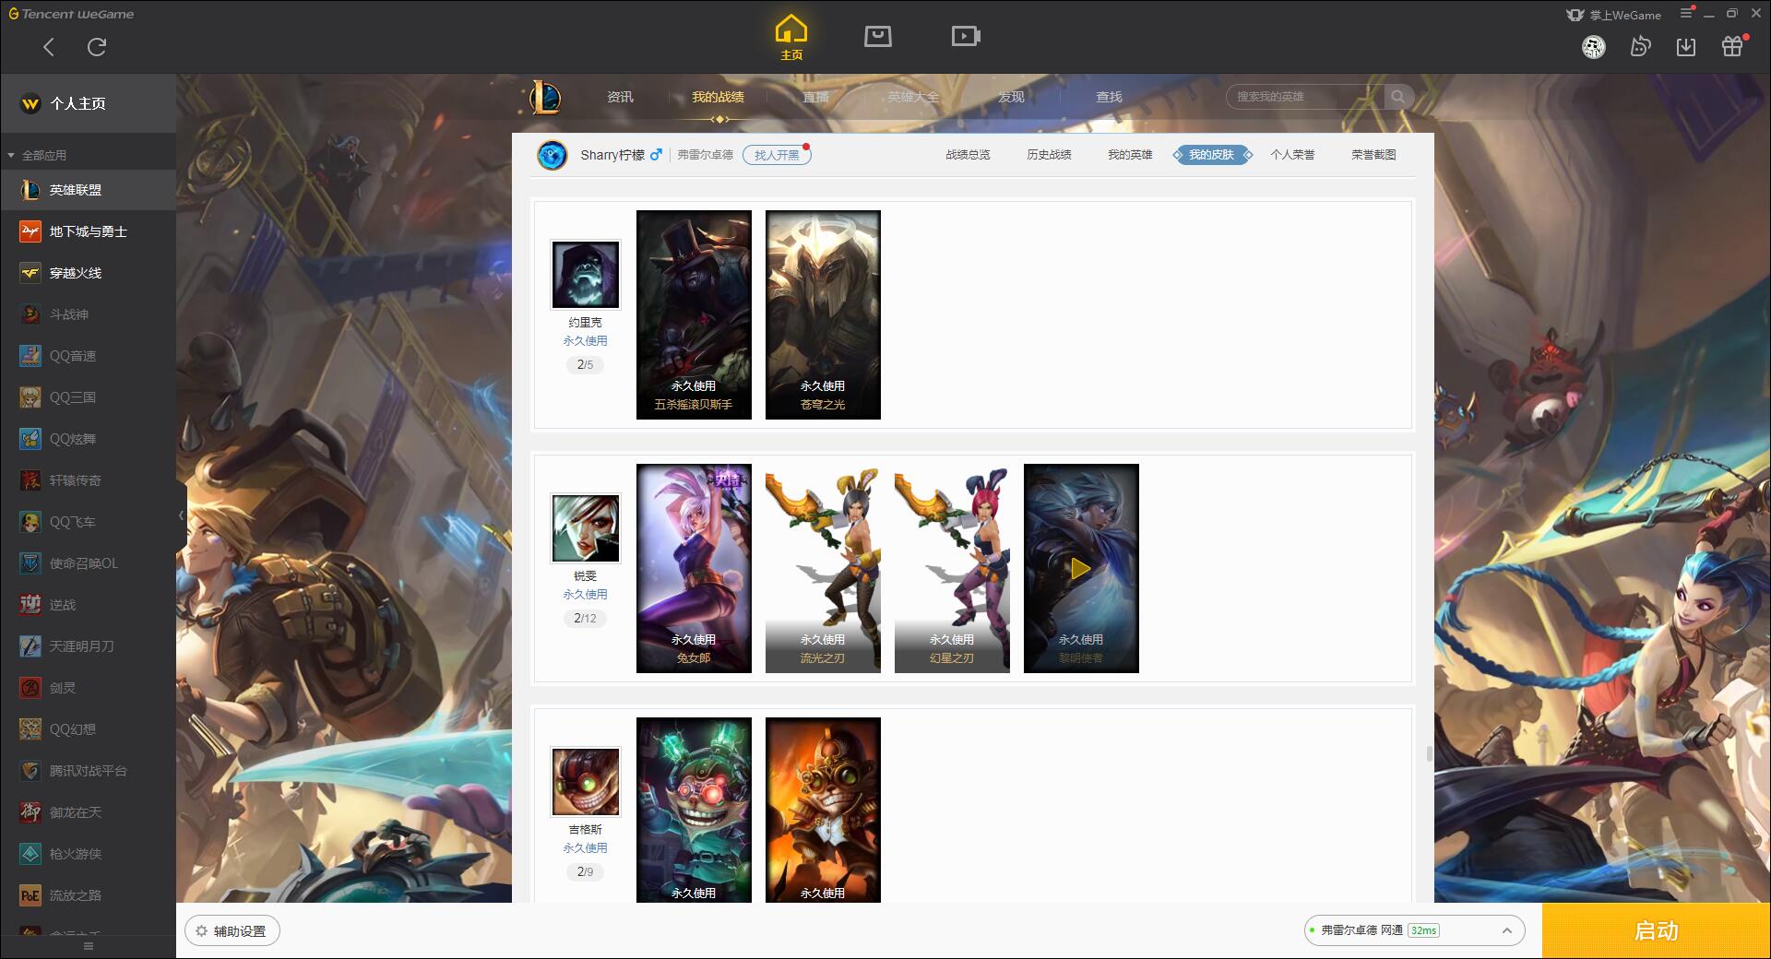The image size is (1771, 959).
Task: Open the 荣誉截图 sub-tab
Action: (1373, 155)
